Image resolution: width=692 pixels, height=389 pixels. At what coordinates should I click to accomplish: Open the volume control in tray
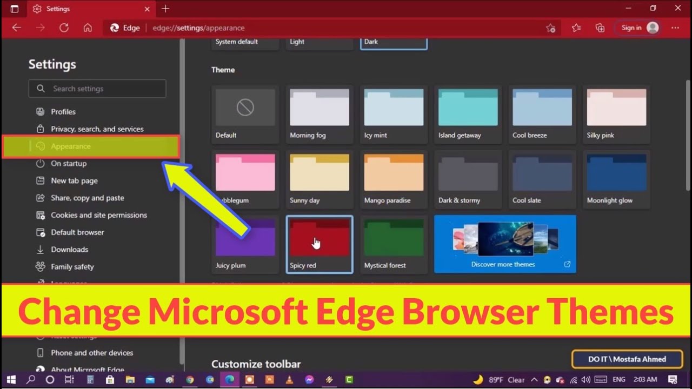[x=585, y=380]
